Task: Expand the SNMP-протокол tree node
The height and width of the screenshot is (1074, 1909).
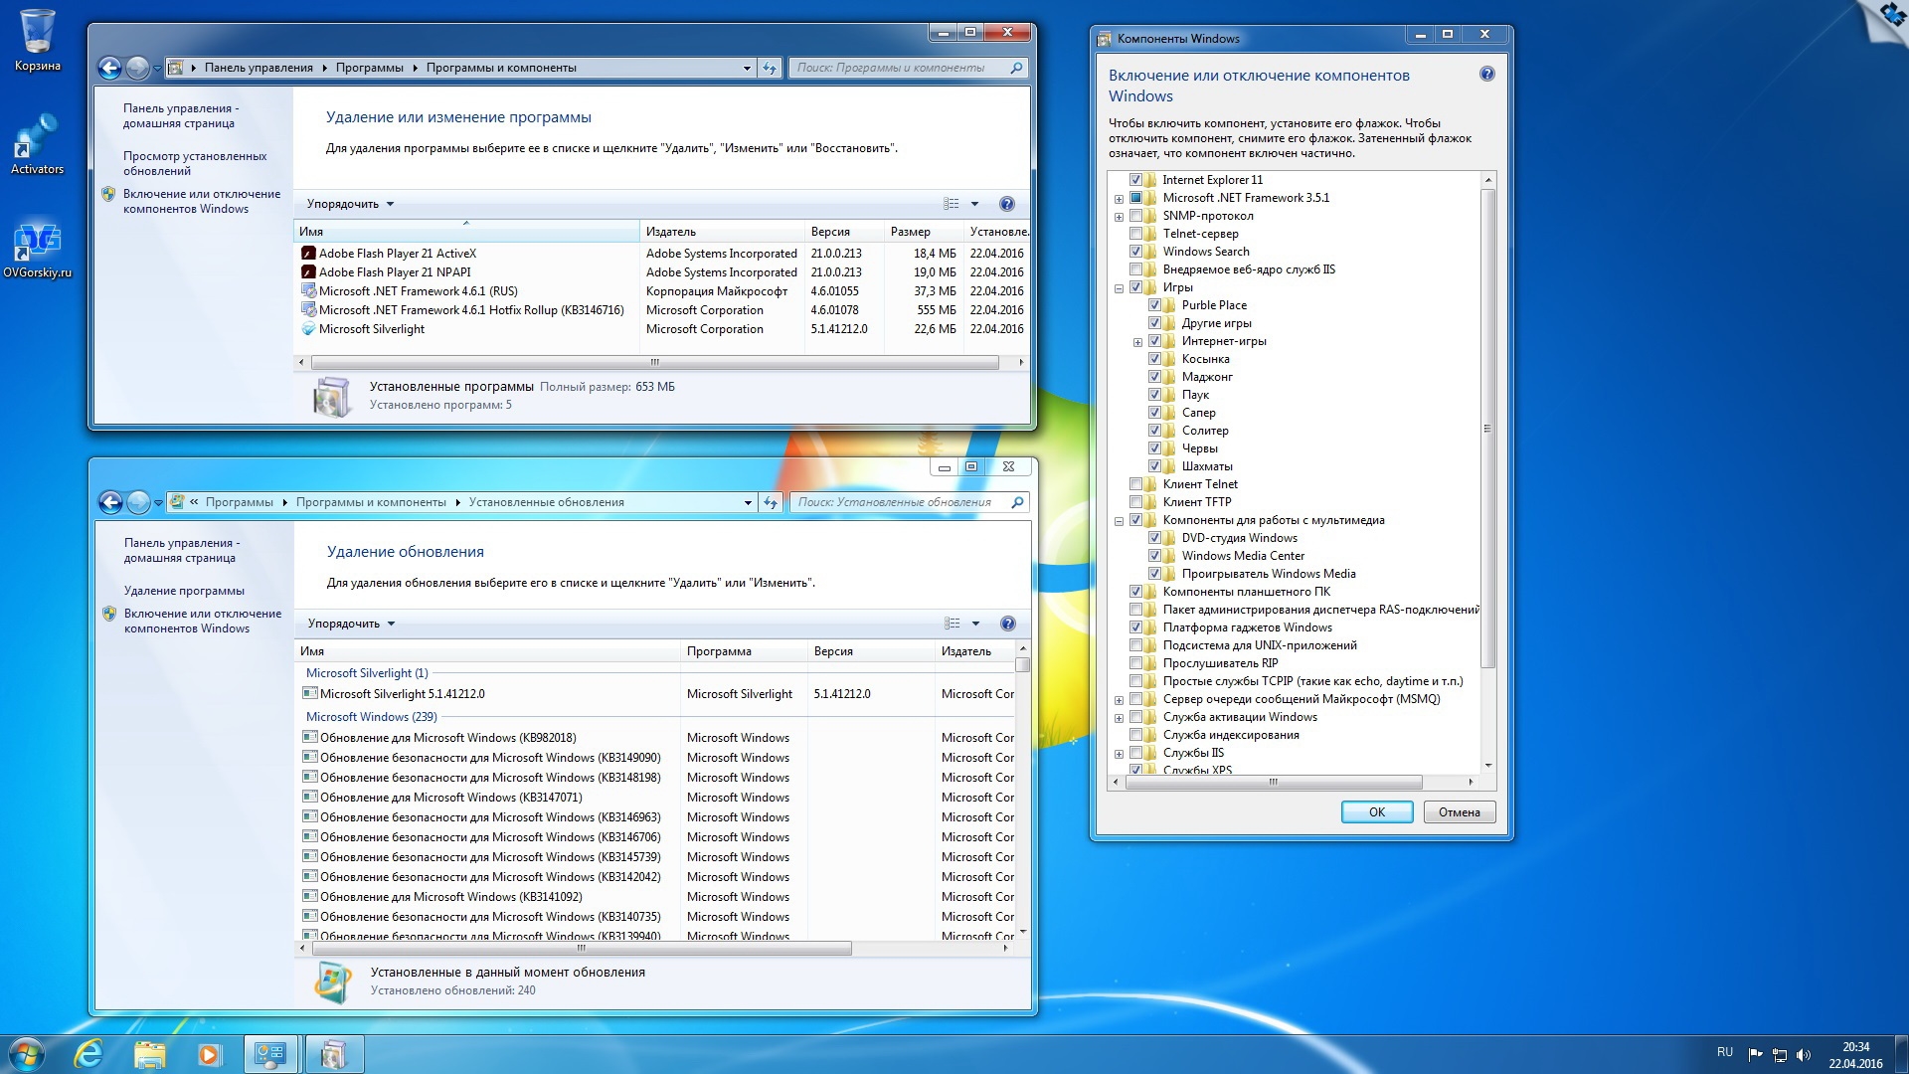Action: (x=1119, y=217)
